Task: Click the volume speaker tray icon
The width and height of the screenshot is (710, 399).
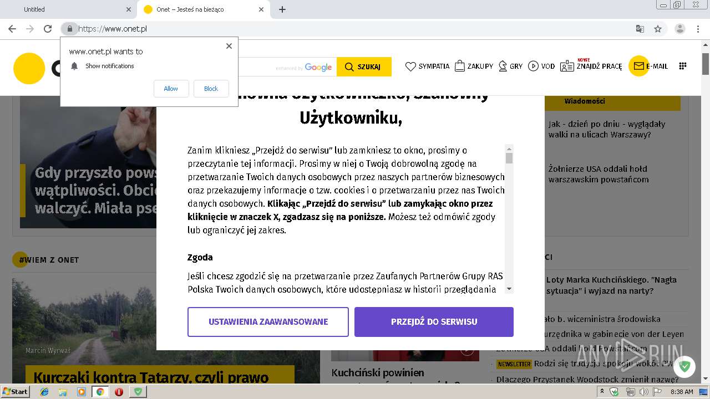Action: [x=643, y=392]
